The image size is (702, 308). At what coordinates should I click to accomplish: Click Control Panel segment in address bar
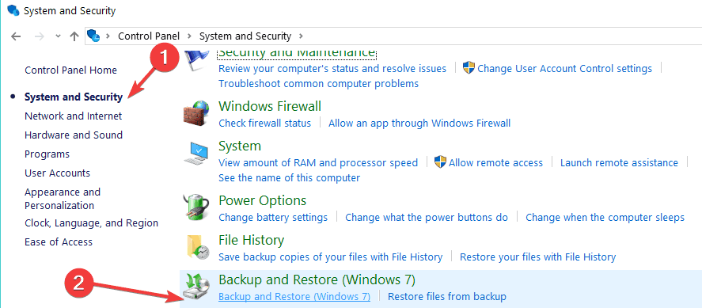pyautogui.click(x=149, y=36)
